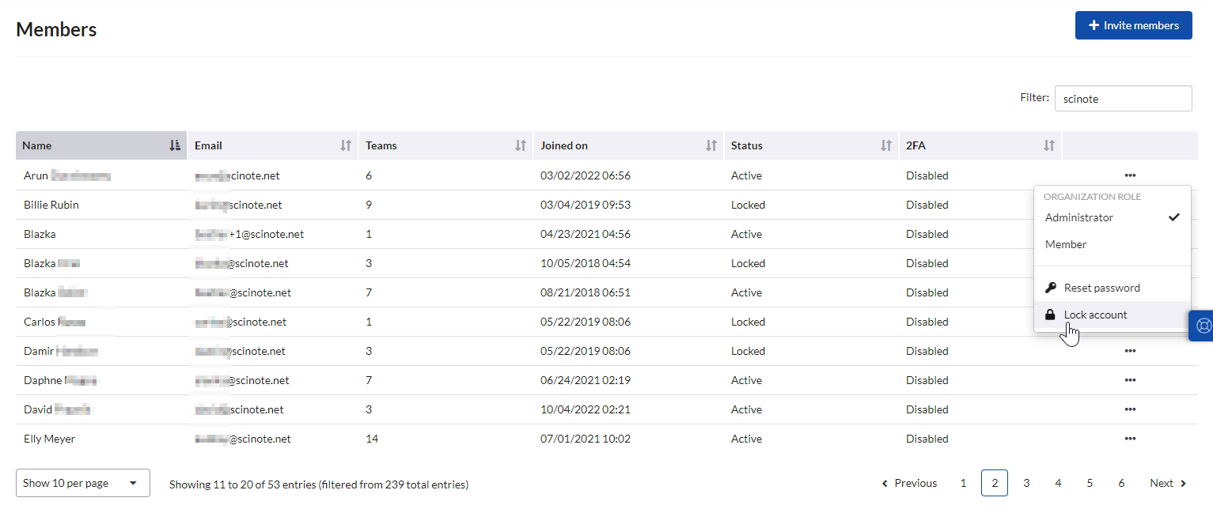Open the three-dot menu for Elly Meyer
Screen dimensions: 1213x524
tap(1129, 439)
